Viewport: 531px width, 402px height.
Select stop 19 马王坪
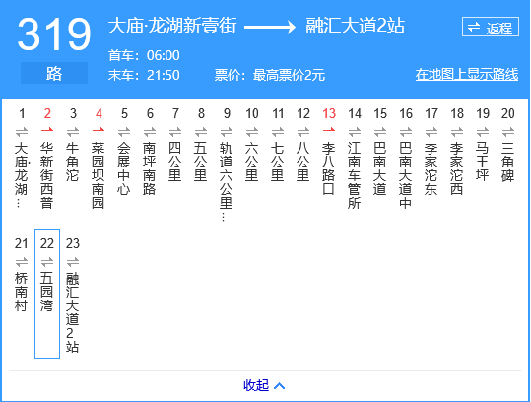tap(483, 162)
